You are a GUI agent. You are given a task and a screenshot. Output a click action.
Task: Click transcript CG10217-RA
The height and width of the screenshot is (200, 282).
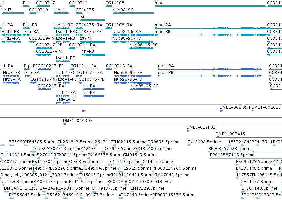click(x=49, y=51)
